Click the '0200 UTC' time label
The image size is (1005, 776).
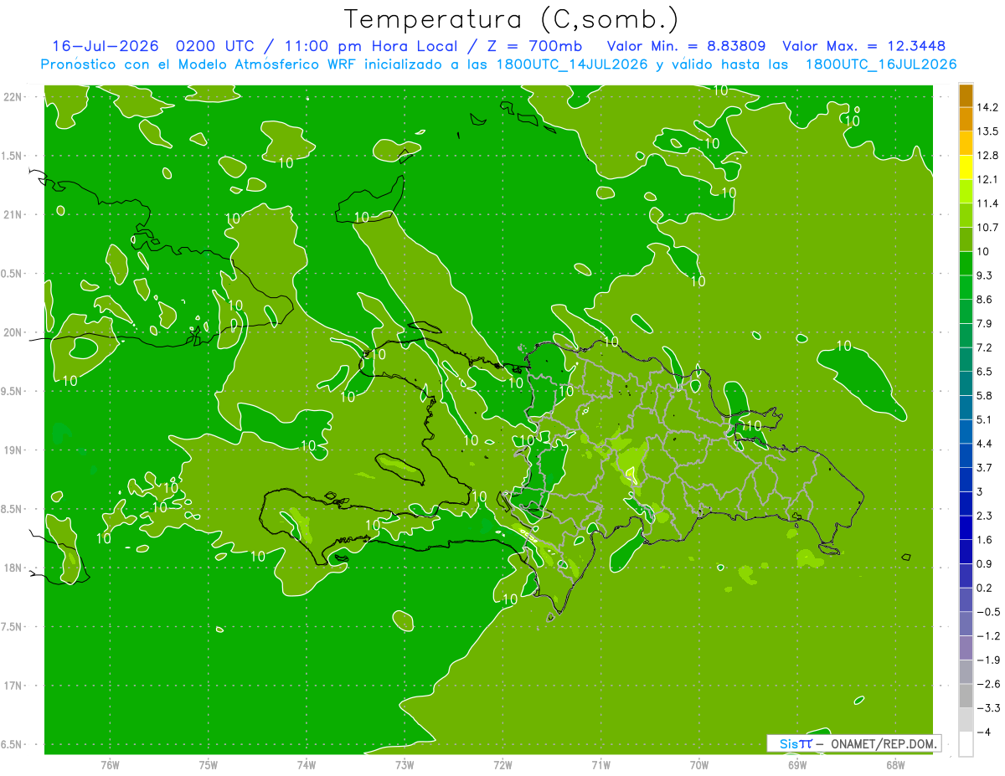tap(214, 45)
